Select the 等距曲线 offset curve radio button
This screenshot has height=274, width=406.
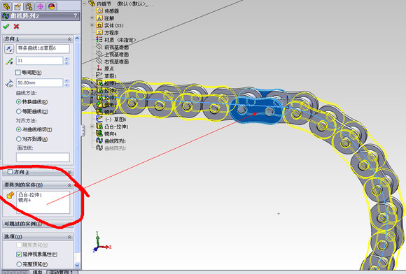click(x=19, y=111)
